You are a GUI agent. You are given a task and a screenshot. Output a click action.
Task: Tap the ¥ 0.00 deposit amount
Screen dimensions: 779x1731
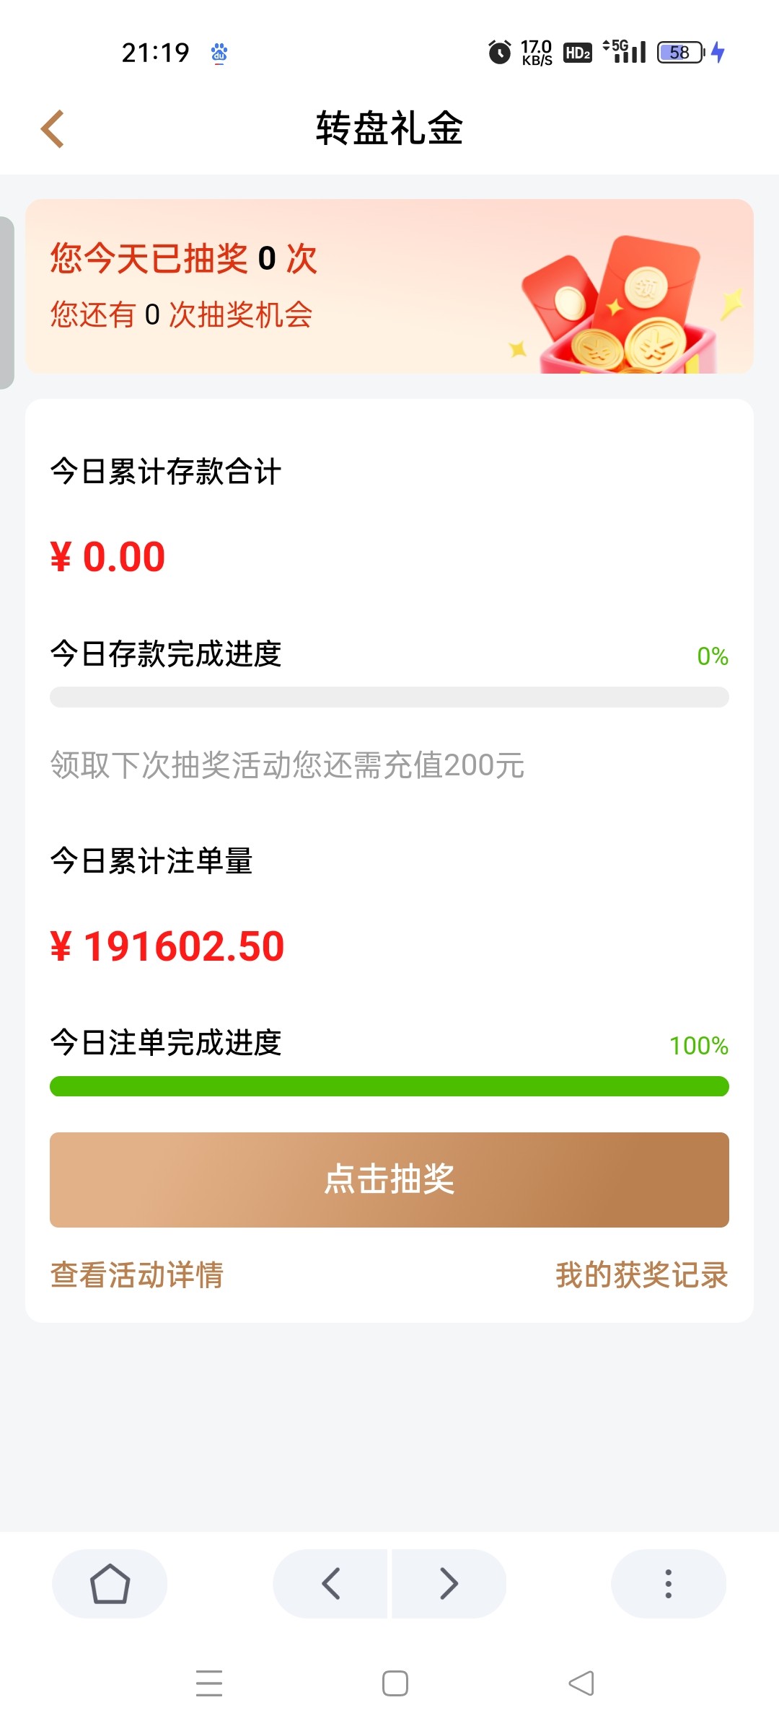tap(108, 557)
